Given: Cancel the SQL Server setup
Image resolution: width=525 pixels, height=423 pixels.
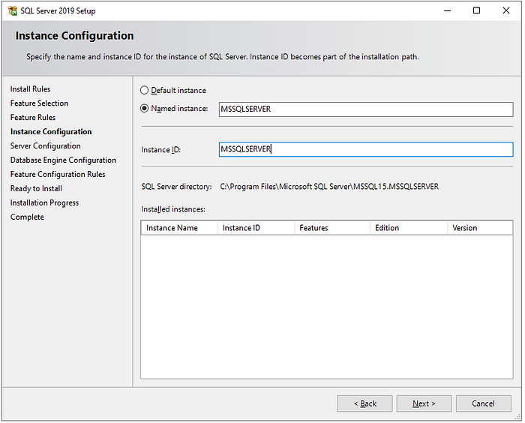Looking at the screenshot, I should pos(483,403).
